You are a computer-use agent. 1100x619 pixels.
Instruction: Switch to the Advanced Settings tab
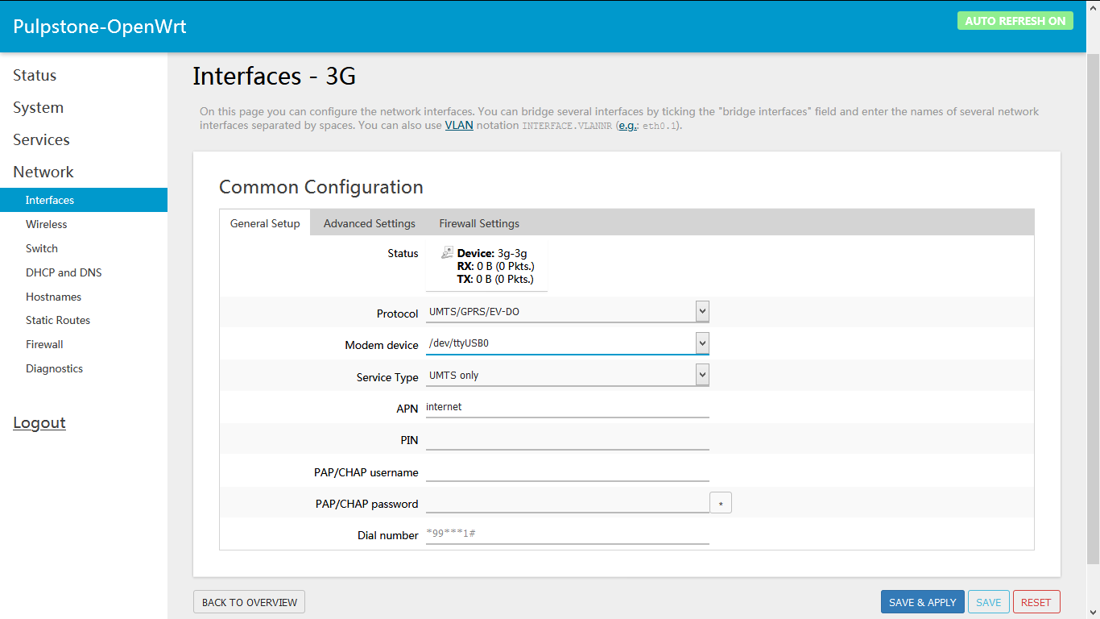pyautogui.click(x=369, y=223)
